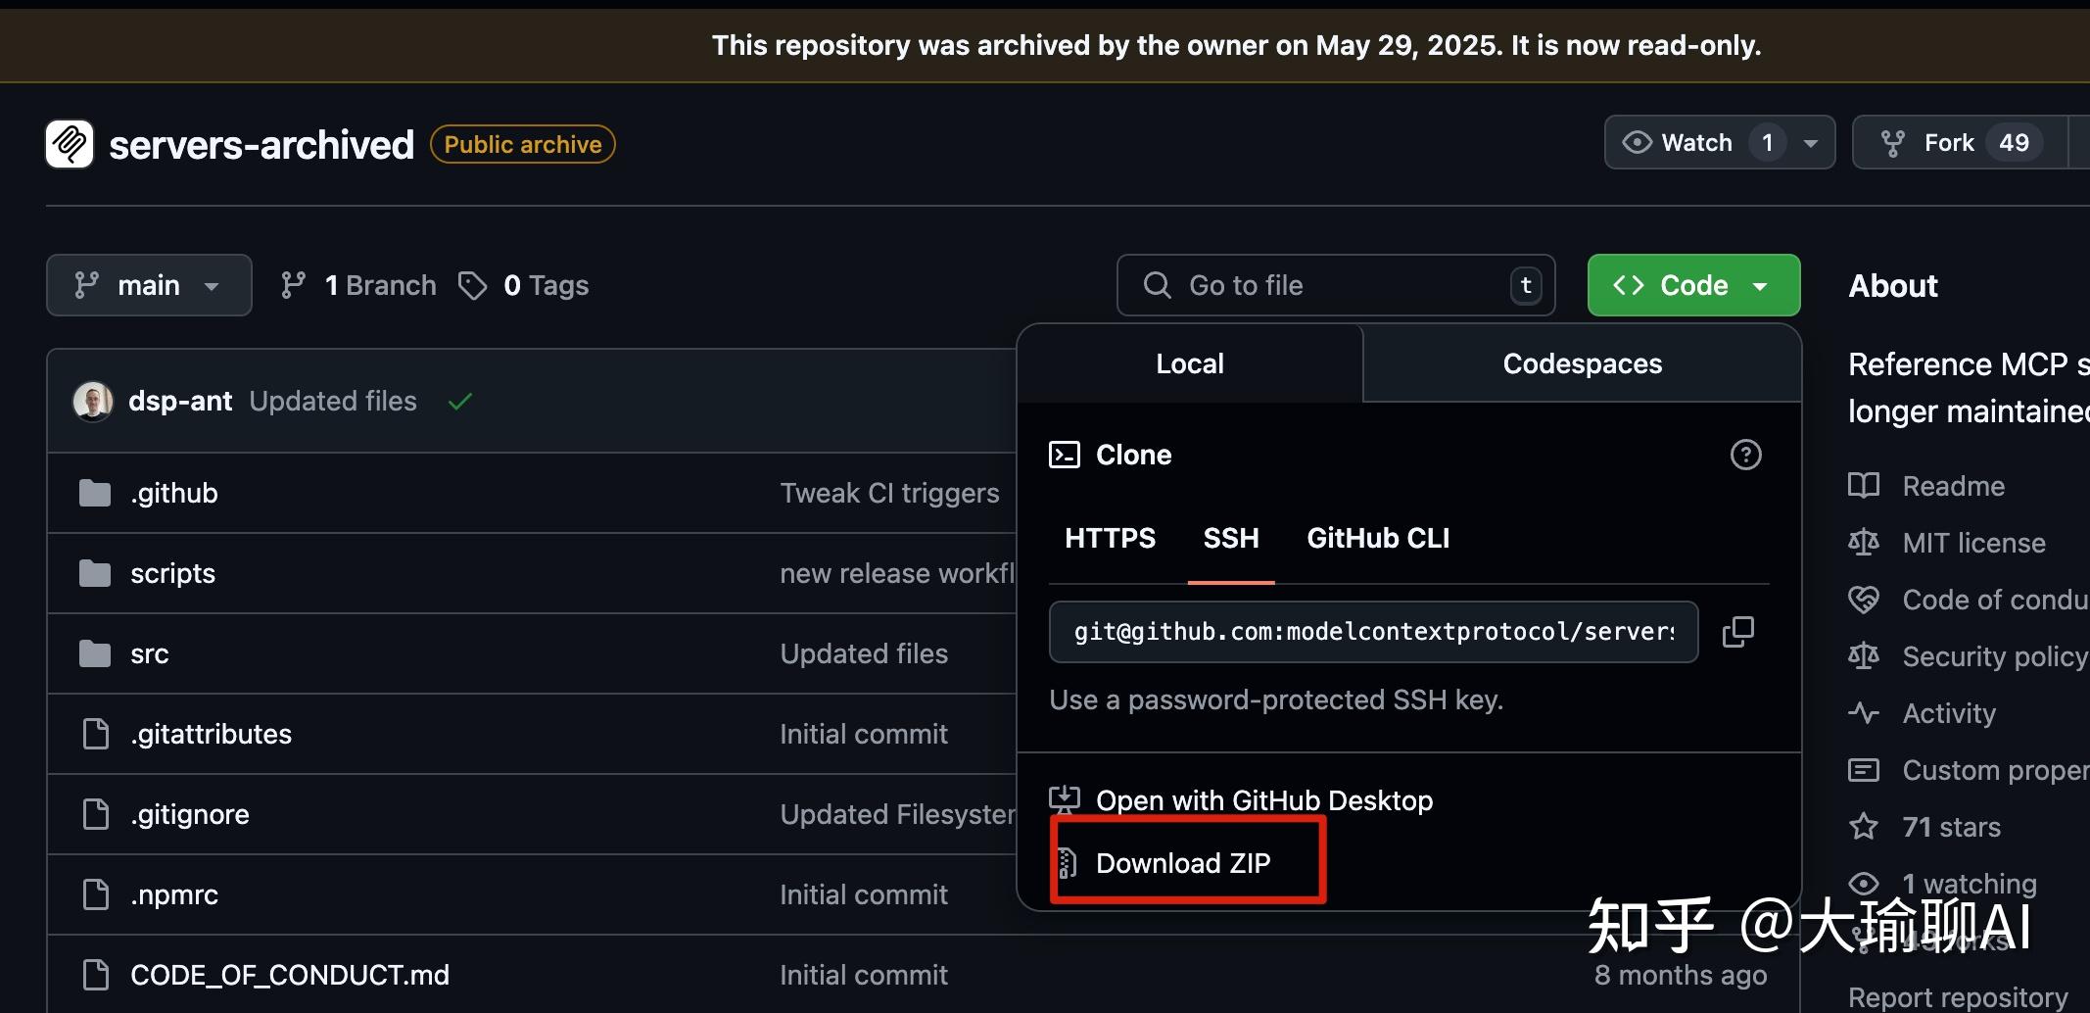Select the GitHub CLI clone tab
The width and height of the screenshot is (2090, 1013).
[1378, 538]
